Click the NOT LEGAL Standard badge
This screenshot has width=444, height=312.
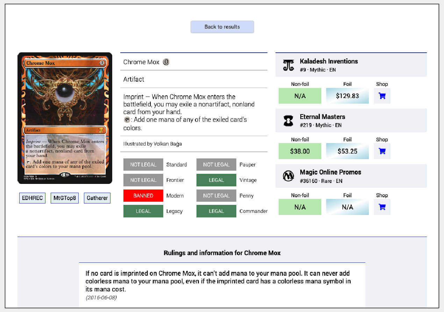point(143,164)
